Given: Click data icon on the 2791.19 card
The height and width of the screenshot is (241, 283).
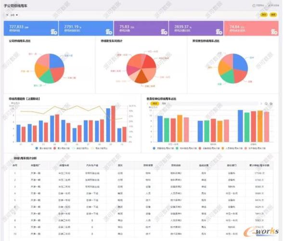Looking at the screenshot, I should [x=109, y=32].
